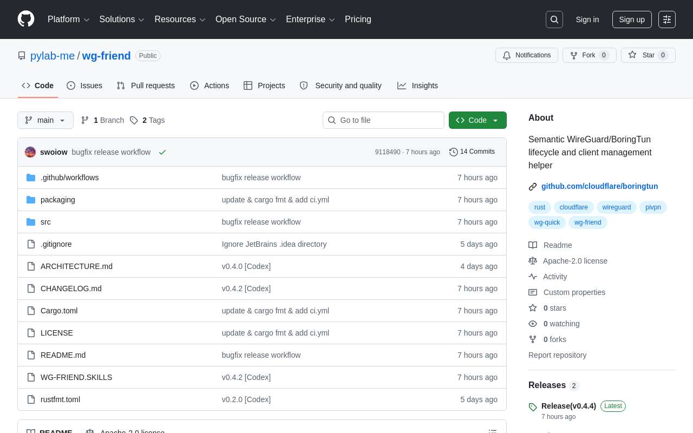Image resolution: width=693 pixels, height=433 pixels.
Task: Open the 14 Commits history
Action: [x=472, y=152]
